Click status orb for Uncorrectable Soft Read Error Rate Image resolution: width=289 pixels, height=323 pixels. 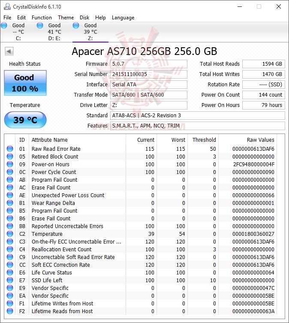(x=10, y=257)
